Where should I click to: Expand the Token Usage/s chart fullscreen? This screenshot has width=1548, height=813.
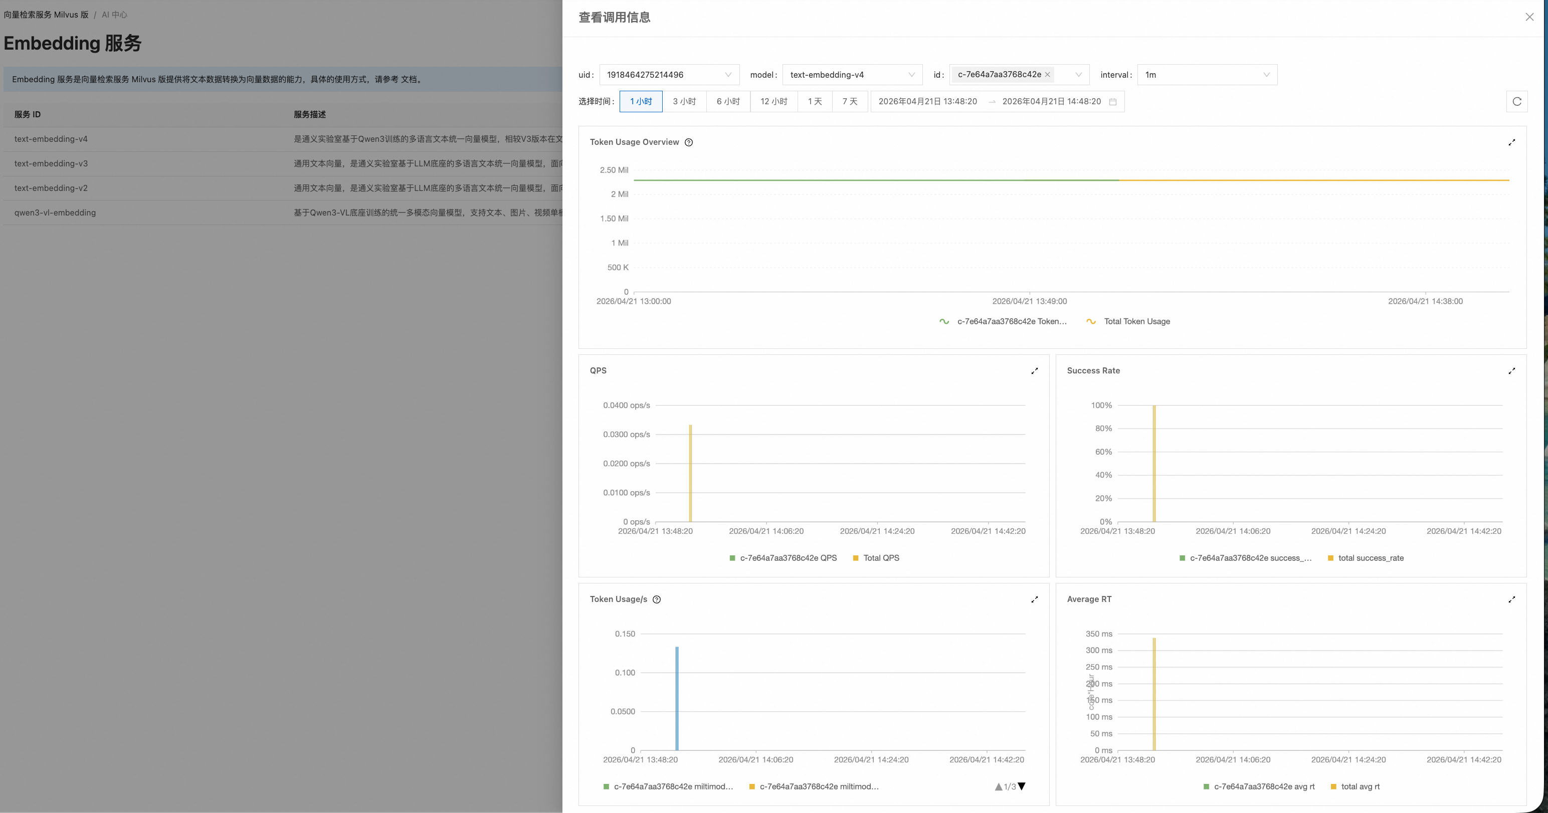point(1034,599)
